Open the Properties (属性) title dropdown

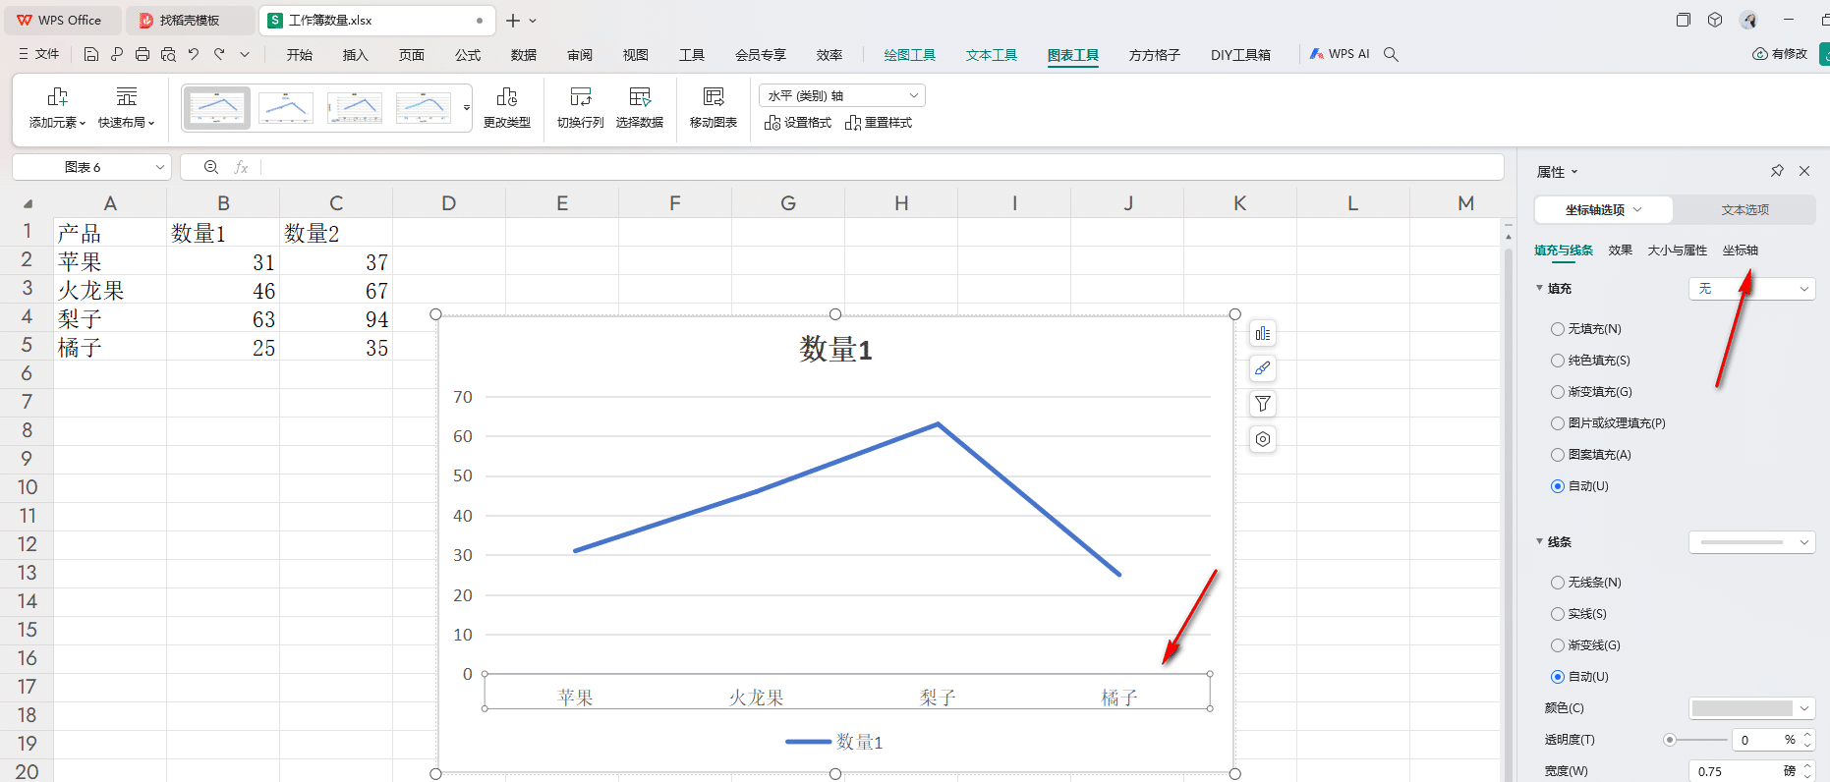point(1574,172)
